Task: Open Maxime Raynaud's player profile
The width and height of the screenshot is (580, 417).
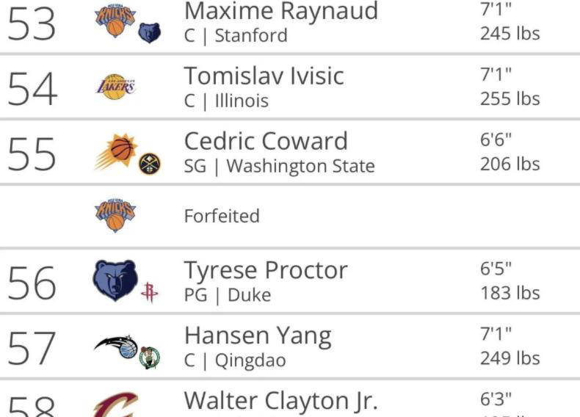Action: [x=281, y=11]
